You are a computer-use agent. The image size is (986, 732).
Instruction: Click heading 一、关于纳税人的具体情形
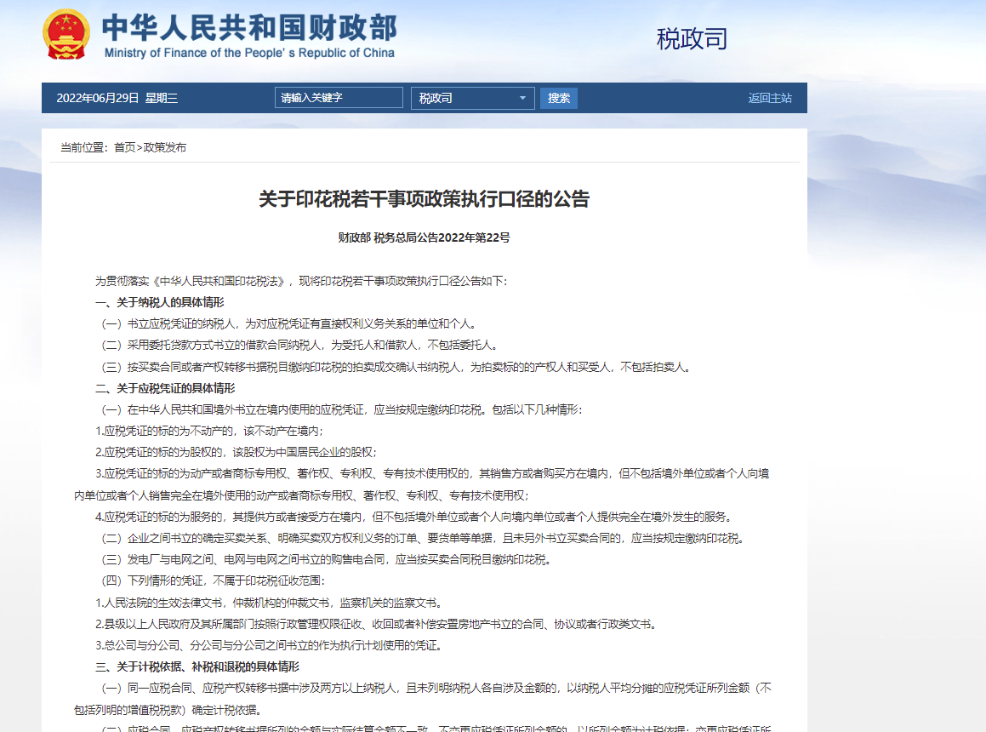coord(159,302)
